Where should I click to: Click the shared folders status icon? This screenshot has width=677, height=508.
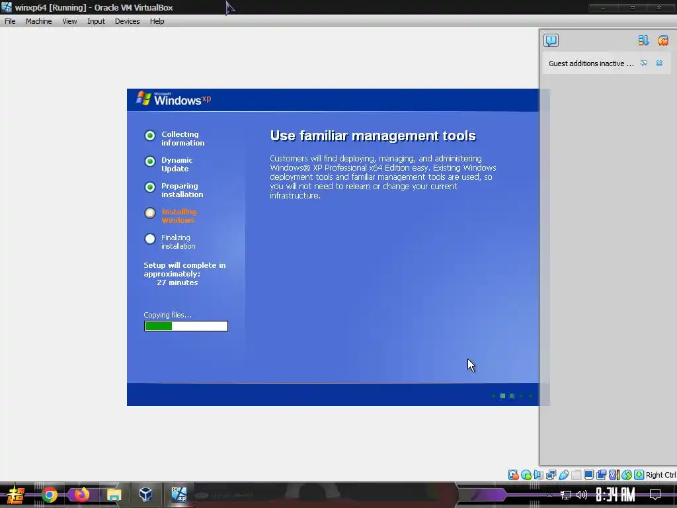pyautogui.click(x=576, y=475)
